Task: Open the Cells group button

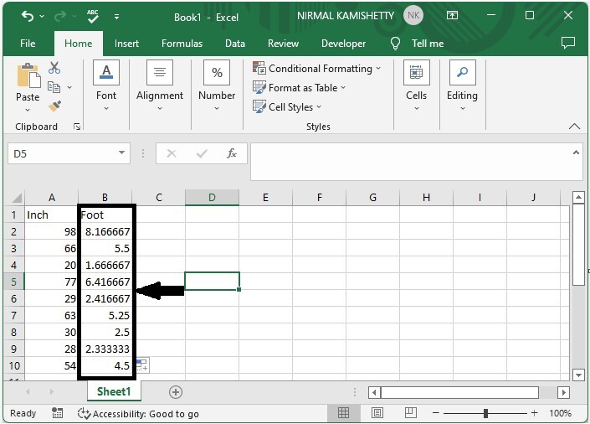Action: click(x=416, y=85)
